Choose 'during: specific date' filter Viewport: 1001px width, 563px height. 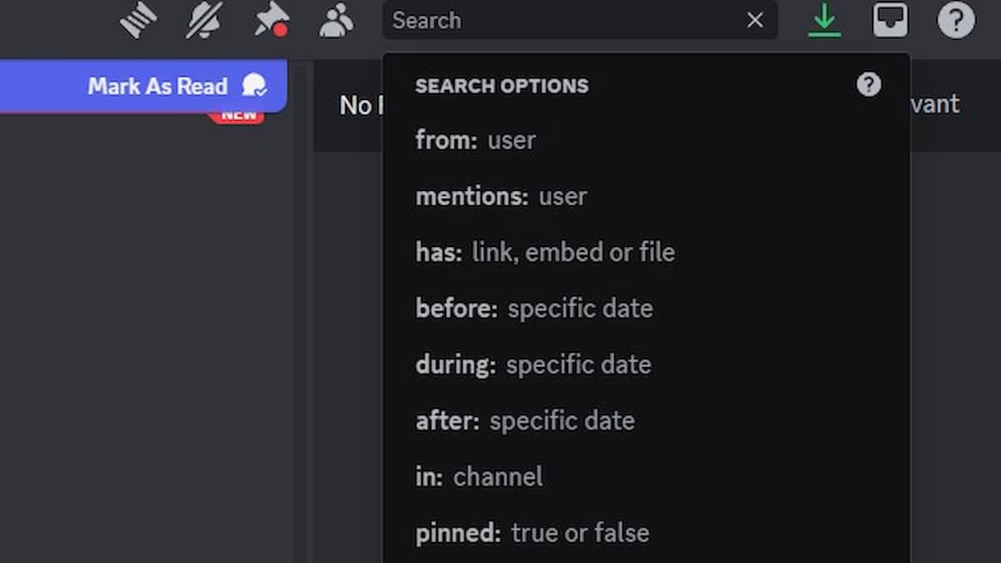646,364
